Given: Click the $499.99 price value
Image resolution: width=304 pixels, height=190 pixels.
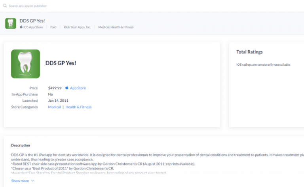Looking at the screenshot, I should 55,88.
